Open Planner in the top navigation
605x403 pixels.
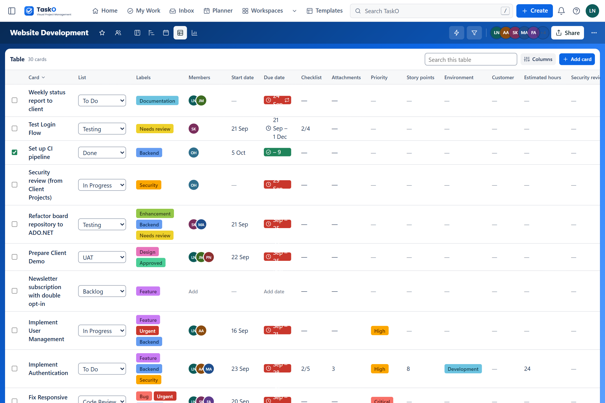pos(218,11)
